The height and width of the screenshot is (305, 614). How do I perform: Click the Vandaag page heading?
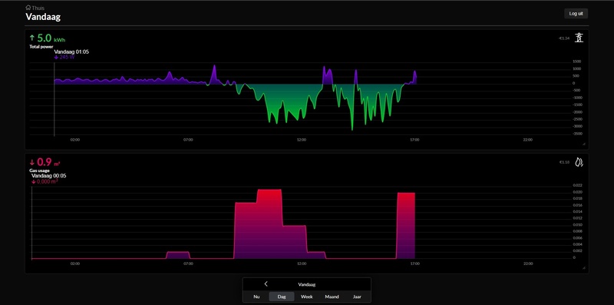(x=43, y=17)
